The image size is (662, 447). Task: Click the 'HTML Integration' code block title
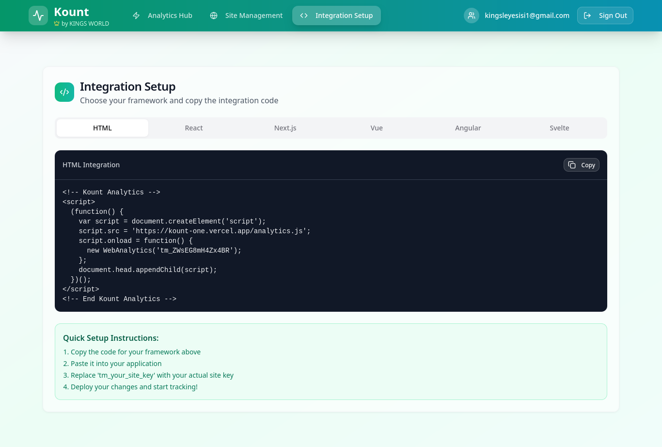click(91, 165)
